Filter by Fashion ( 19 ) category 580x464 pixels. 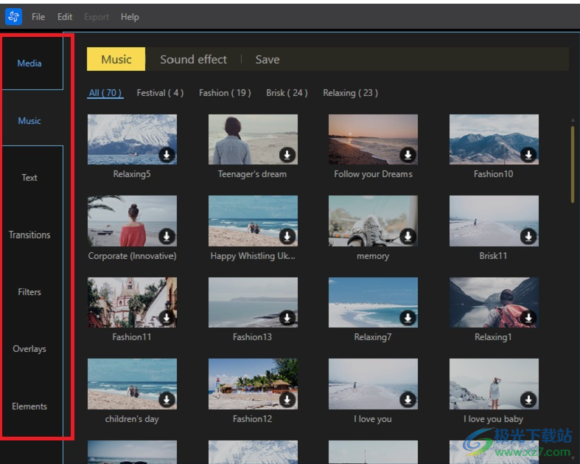(x=225, y=93)
